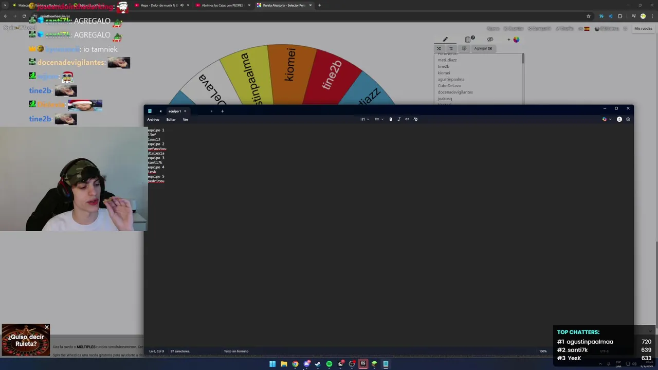Image resolution: width=658 pixels, height=370 pixels.
Task: Open the Ver menu
Action: 186,120
